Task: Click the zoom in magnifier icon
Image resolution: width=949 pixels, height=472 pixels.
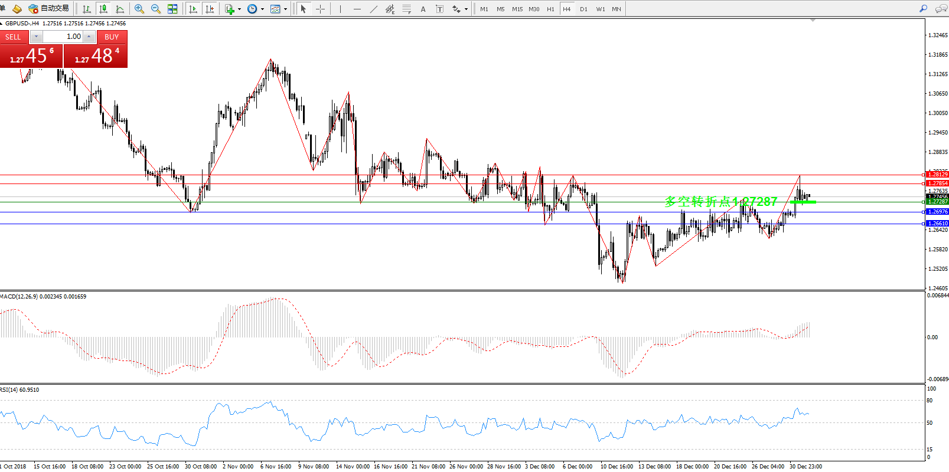Action: click(x=139, y=9)
